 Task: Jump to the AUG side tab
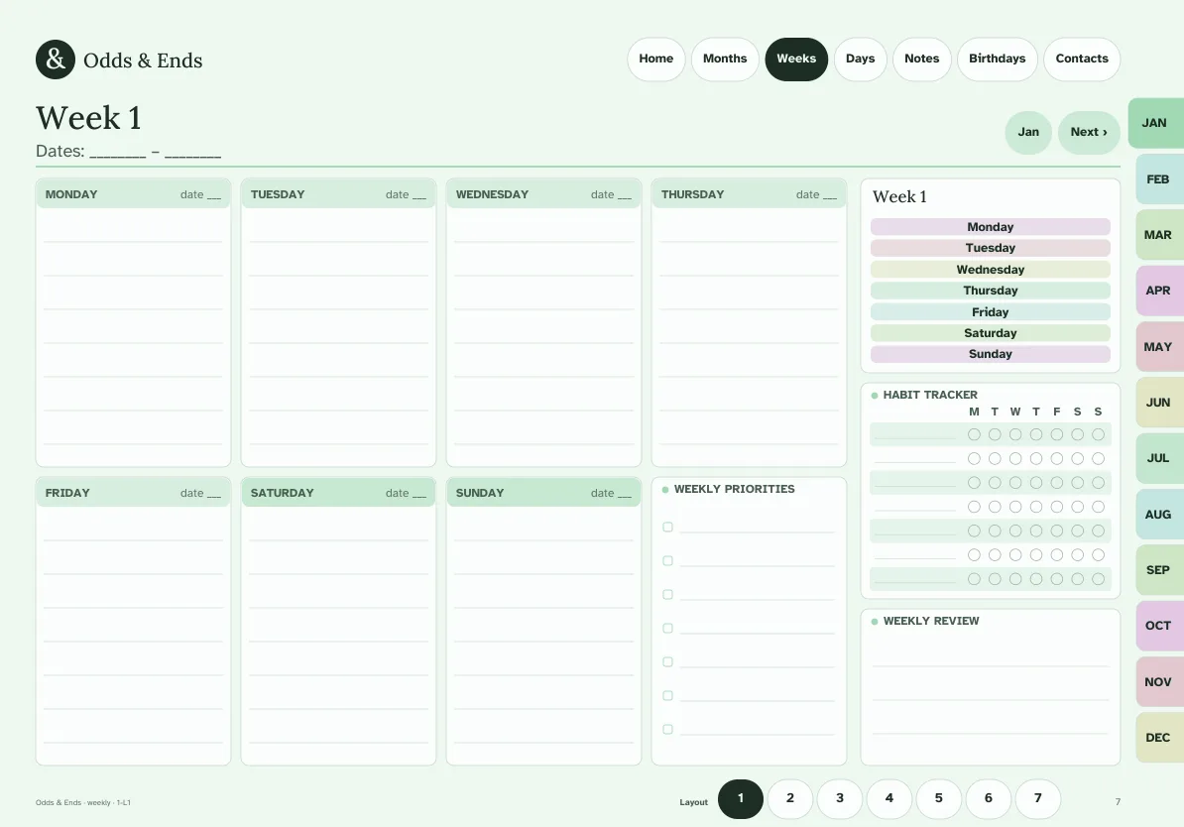[1159, 515]
